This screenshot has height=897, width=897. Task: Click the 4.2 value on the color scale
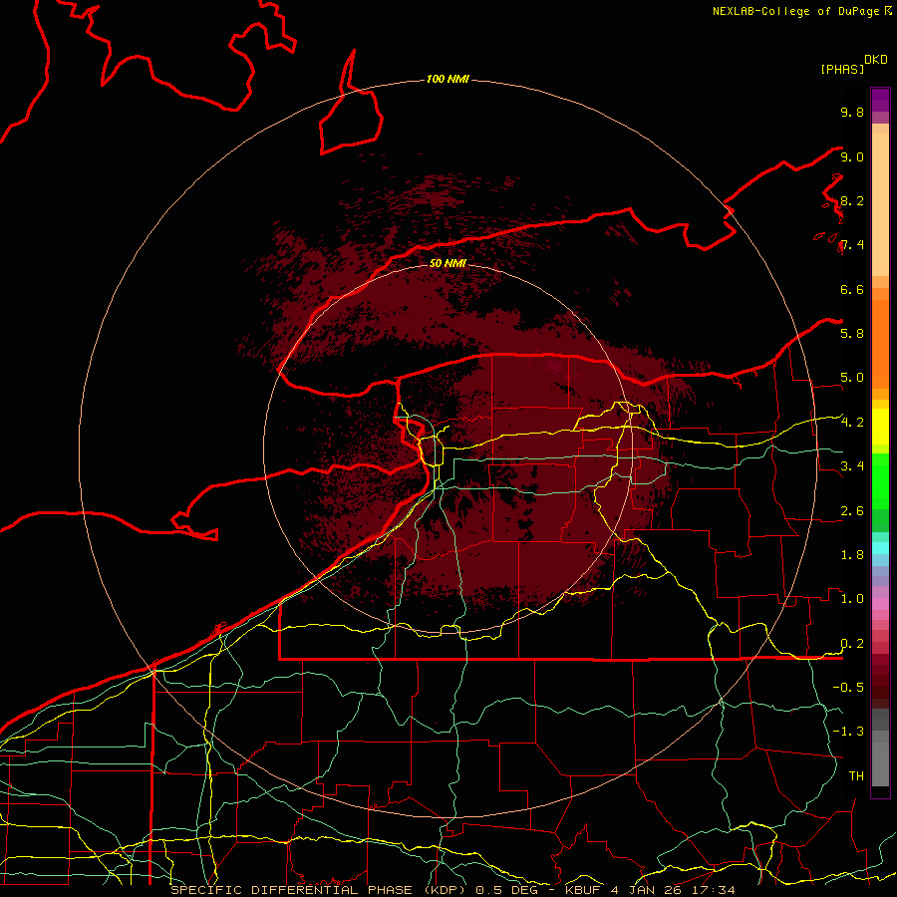852,423
